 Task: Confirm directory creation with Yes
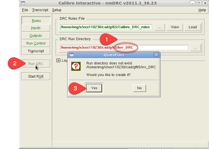94,88
